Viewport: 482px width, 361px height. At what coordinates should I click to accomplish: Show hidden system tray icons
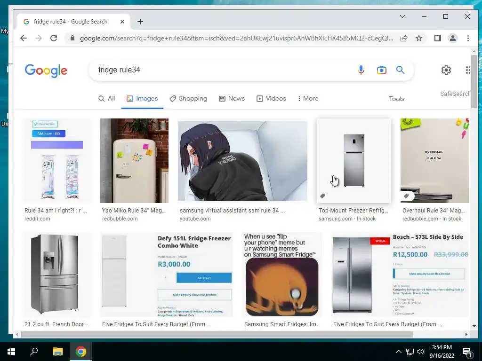[x=398, y=352]
